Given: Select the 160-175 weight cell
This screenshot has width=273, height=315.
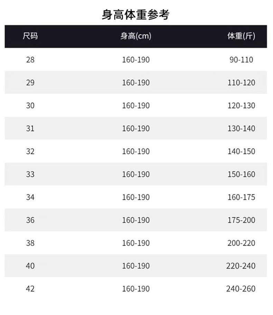Looking at the screenshot, I should tap(241, 197).
